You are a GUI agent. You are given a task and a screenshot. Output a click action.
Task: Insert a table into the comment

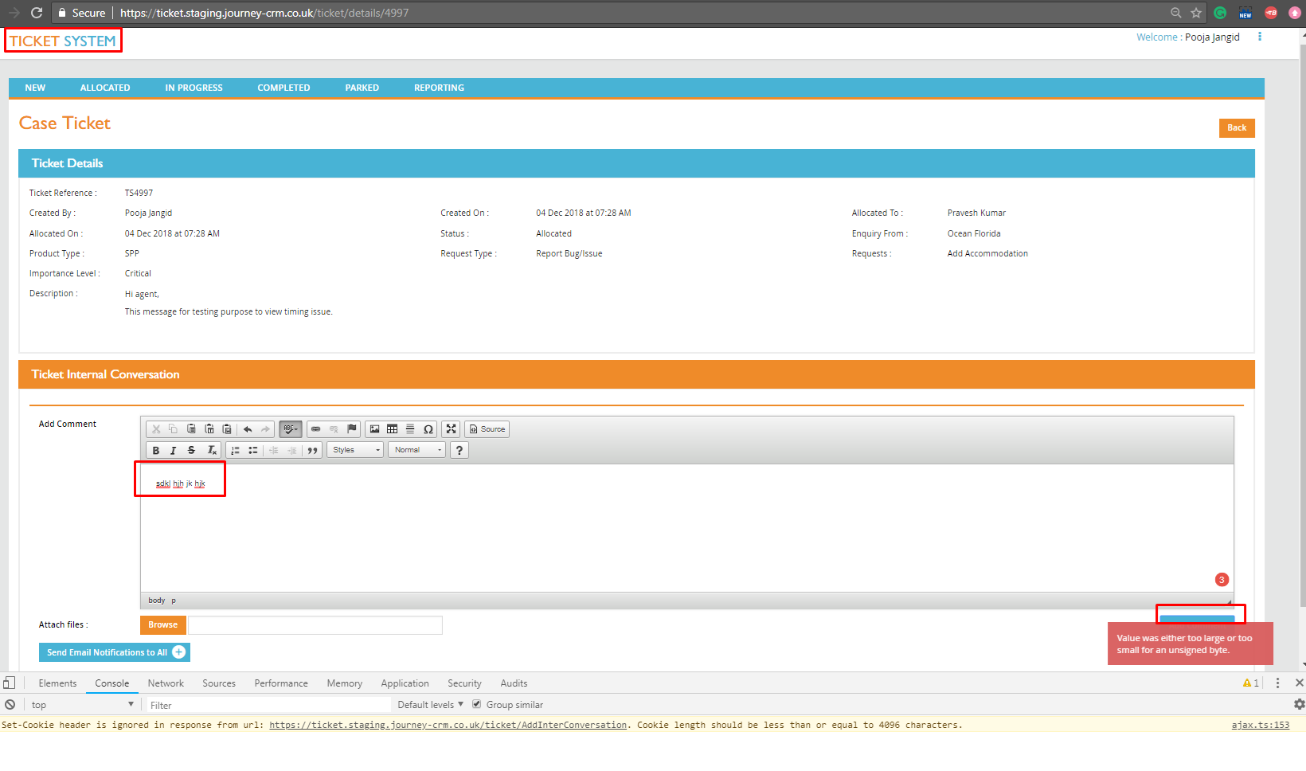(392, 429)
